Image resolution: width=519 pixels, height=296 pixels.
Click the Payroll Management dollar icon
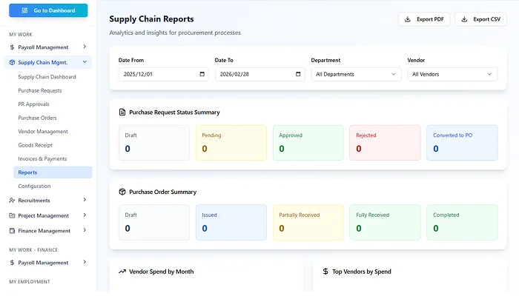12,47
